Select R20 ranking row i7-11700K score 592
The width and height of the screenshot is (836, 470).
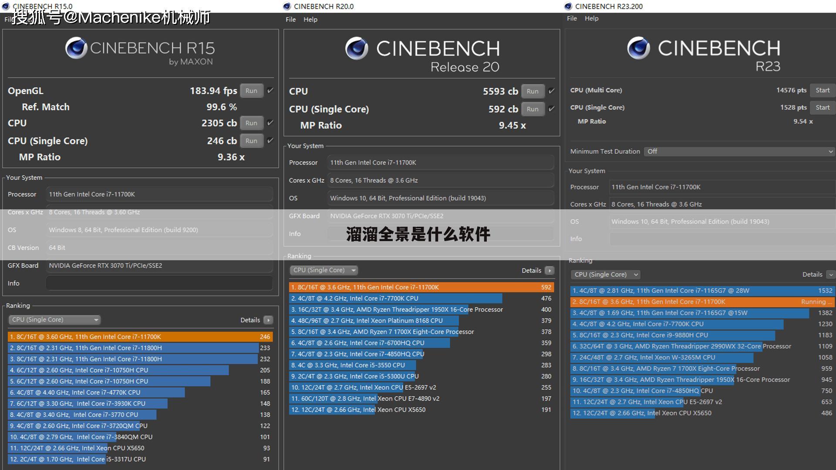click(x=421, y=287)
